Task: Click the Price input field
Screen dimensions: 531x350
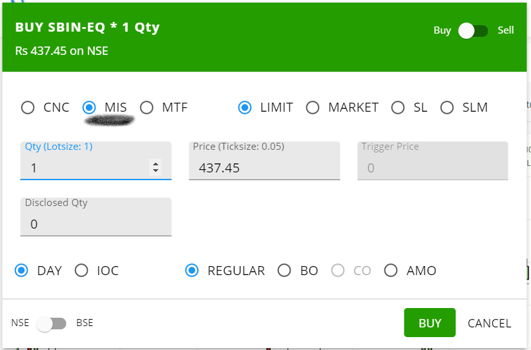Action: (264, 161)
